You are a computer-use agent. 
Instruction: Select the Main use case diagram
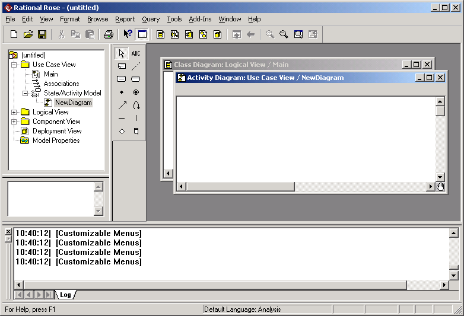pos(51,74)
